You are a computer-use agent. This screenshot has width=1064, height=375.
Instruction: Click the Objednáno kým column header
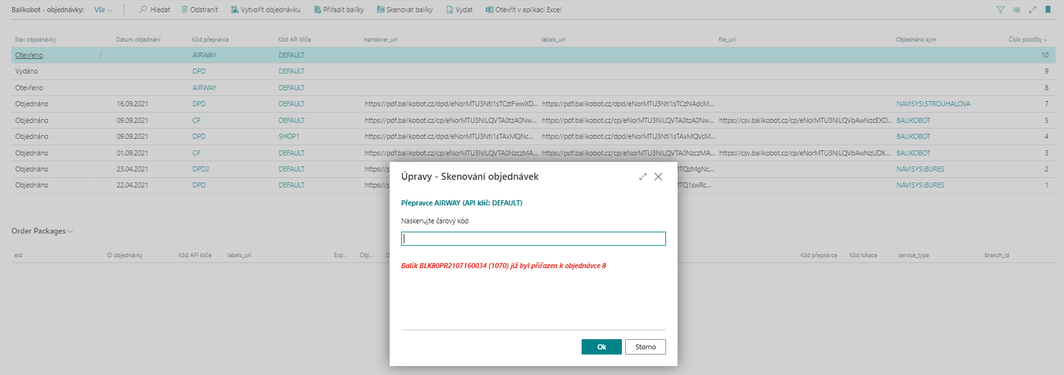tap(916, 40)
